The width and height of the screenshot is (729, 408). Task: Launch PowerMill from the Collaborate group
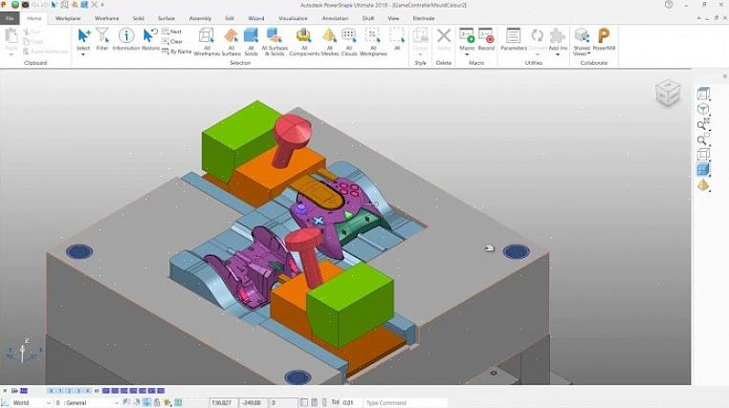pos(604,39)
